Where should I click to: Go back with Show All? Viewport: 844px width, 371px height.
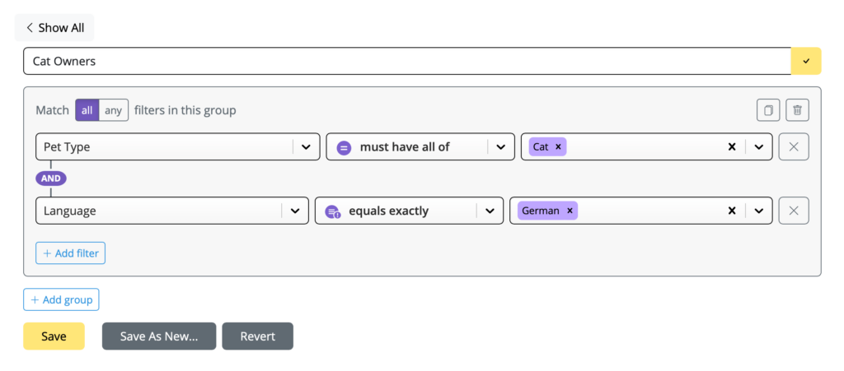click(54, 28)
